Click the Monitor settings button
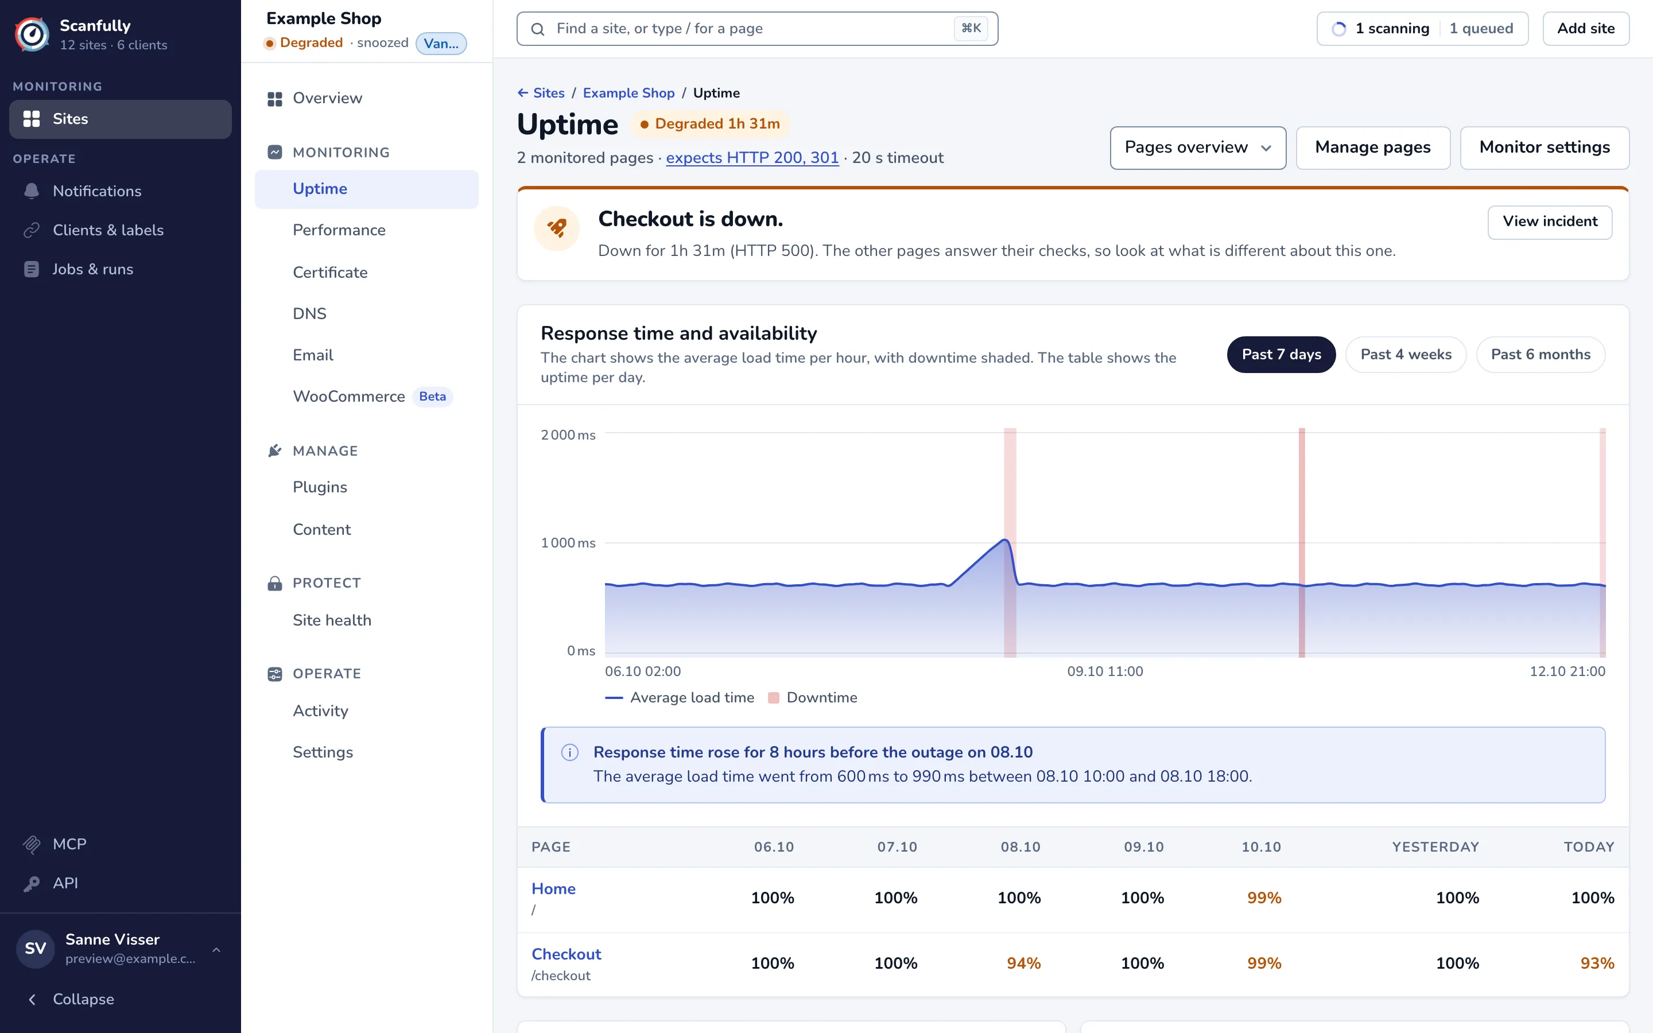This screenshot has height=1033, width=1653. point(1545,147)
